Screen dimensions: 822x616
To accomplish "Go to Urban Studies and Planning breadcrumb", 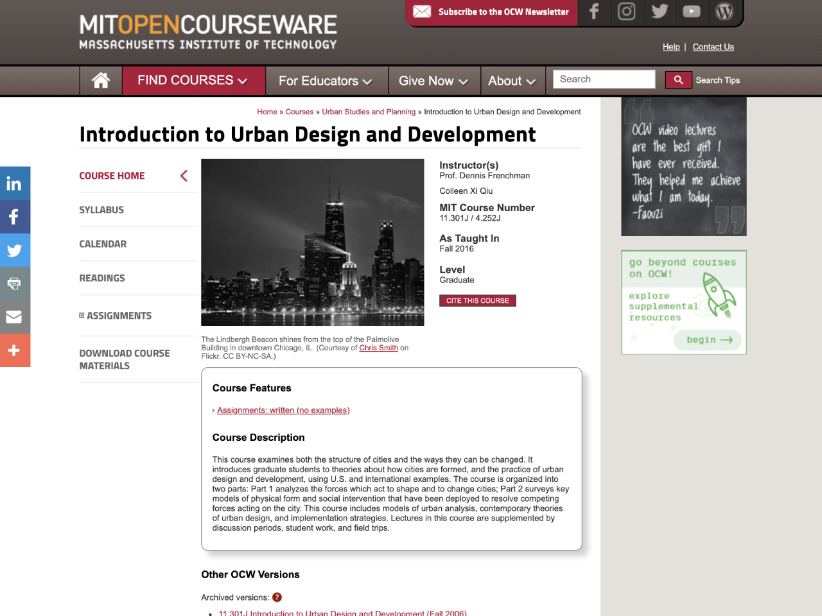I will [x=369, y=112].
